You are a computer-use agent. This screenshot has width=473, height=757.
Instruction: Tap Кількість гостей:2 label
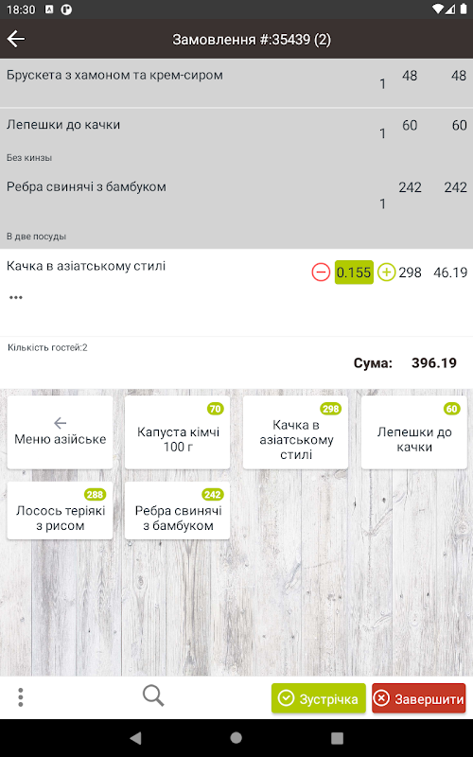47,347
